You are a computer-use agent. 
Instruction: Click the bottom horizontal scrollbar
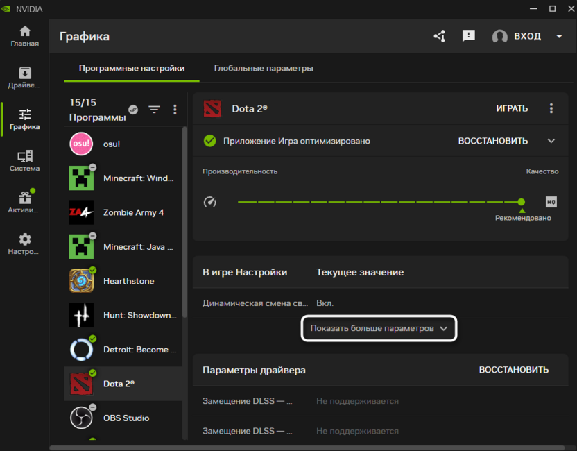point(307,448)
